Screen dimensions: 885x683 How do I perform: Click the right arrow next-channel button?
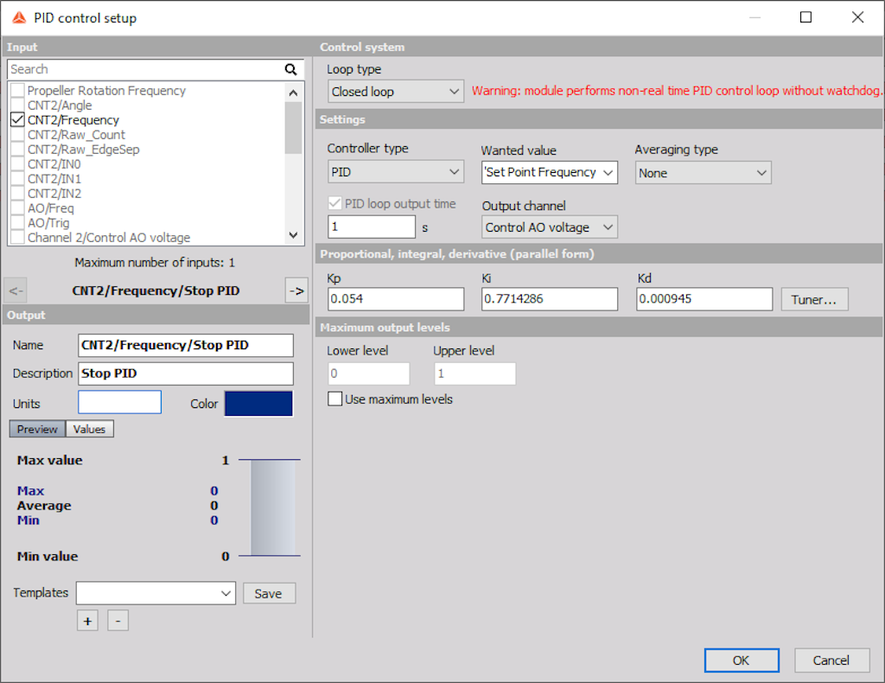click(x=297, y=290)
